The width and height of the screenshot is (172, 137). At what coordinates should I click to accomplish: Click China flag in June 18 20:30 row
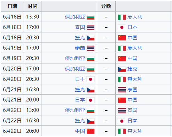coord(122,38)
